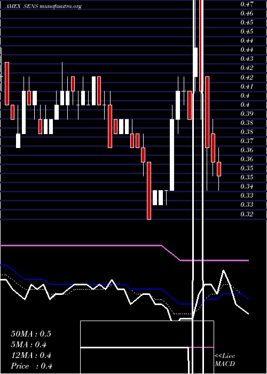Viewport: 267px width, 374px height.
Task: Click the 5MA : 0.4 label
Action: pos(29,345)
